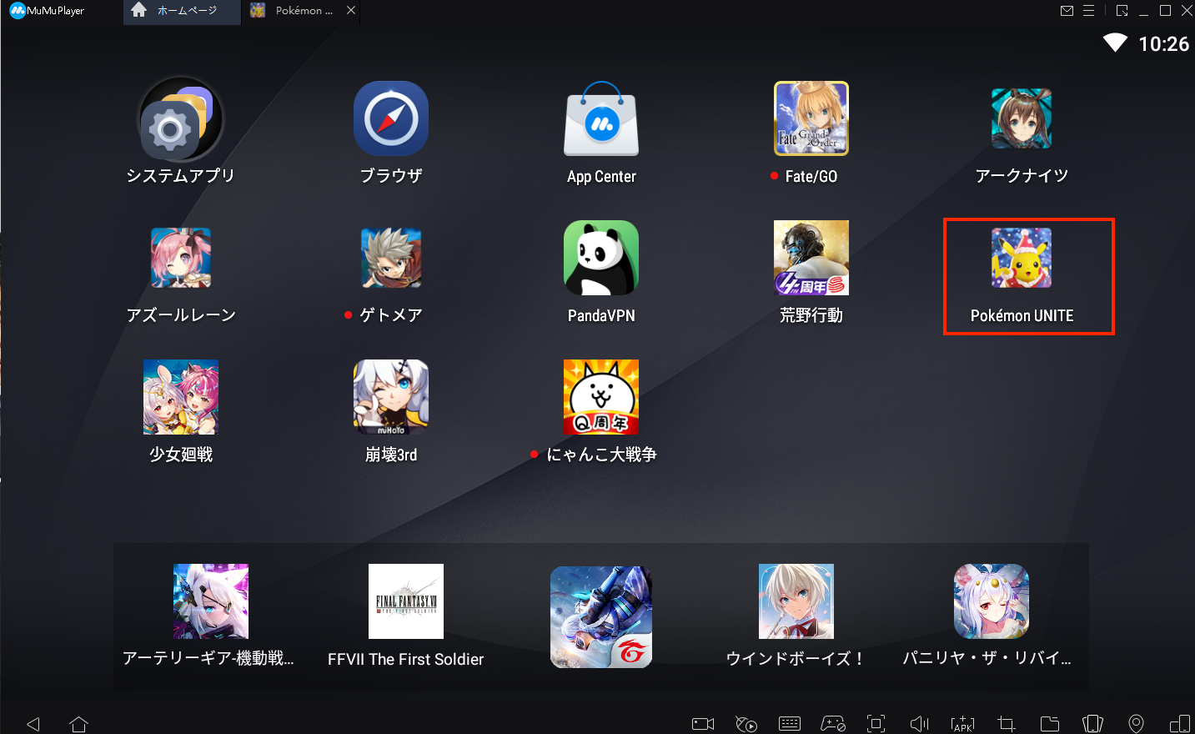Open the shared folder
This screenshot has width=1195, height=734.
pos(1050,724)
